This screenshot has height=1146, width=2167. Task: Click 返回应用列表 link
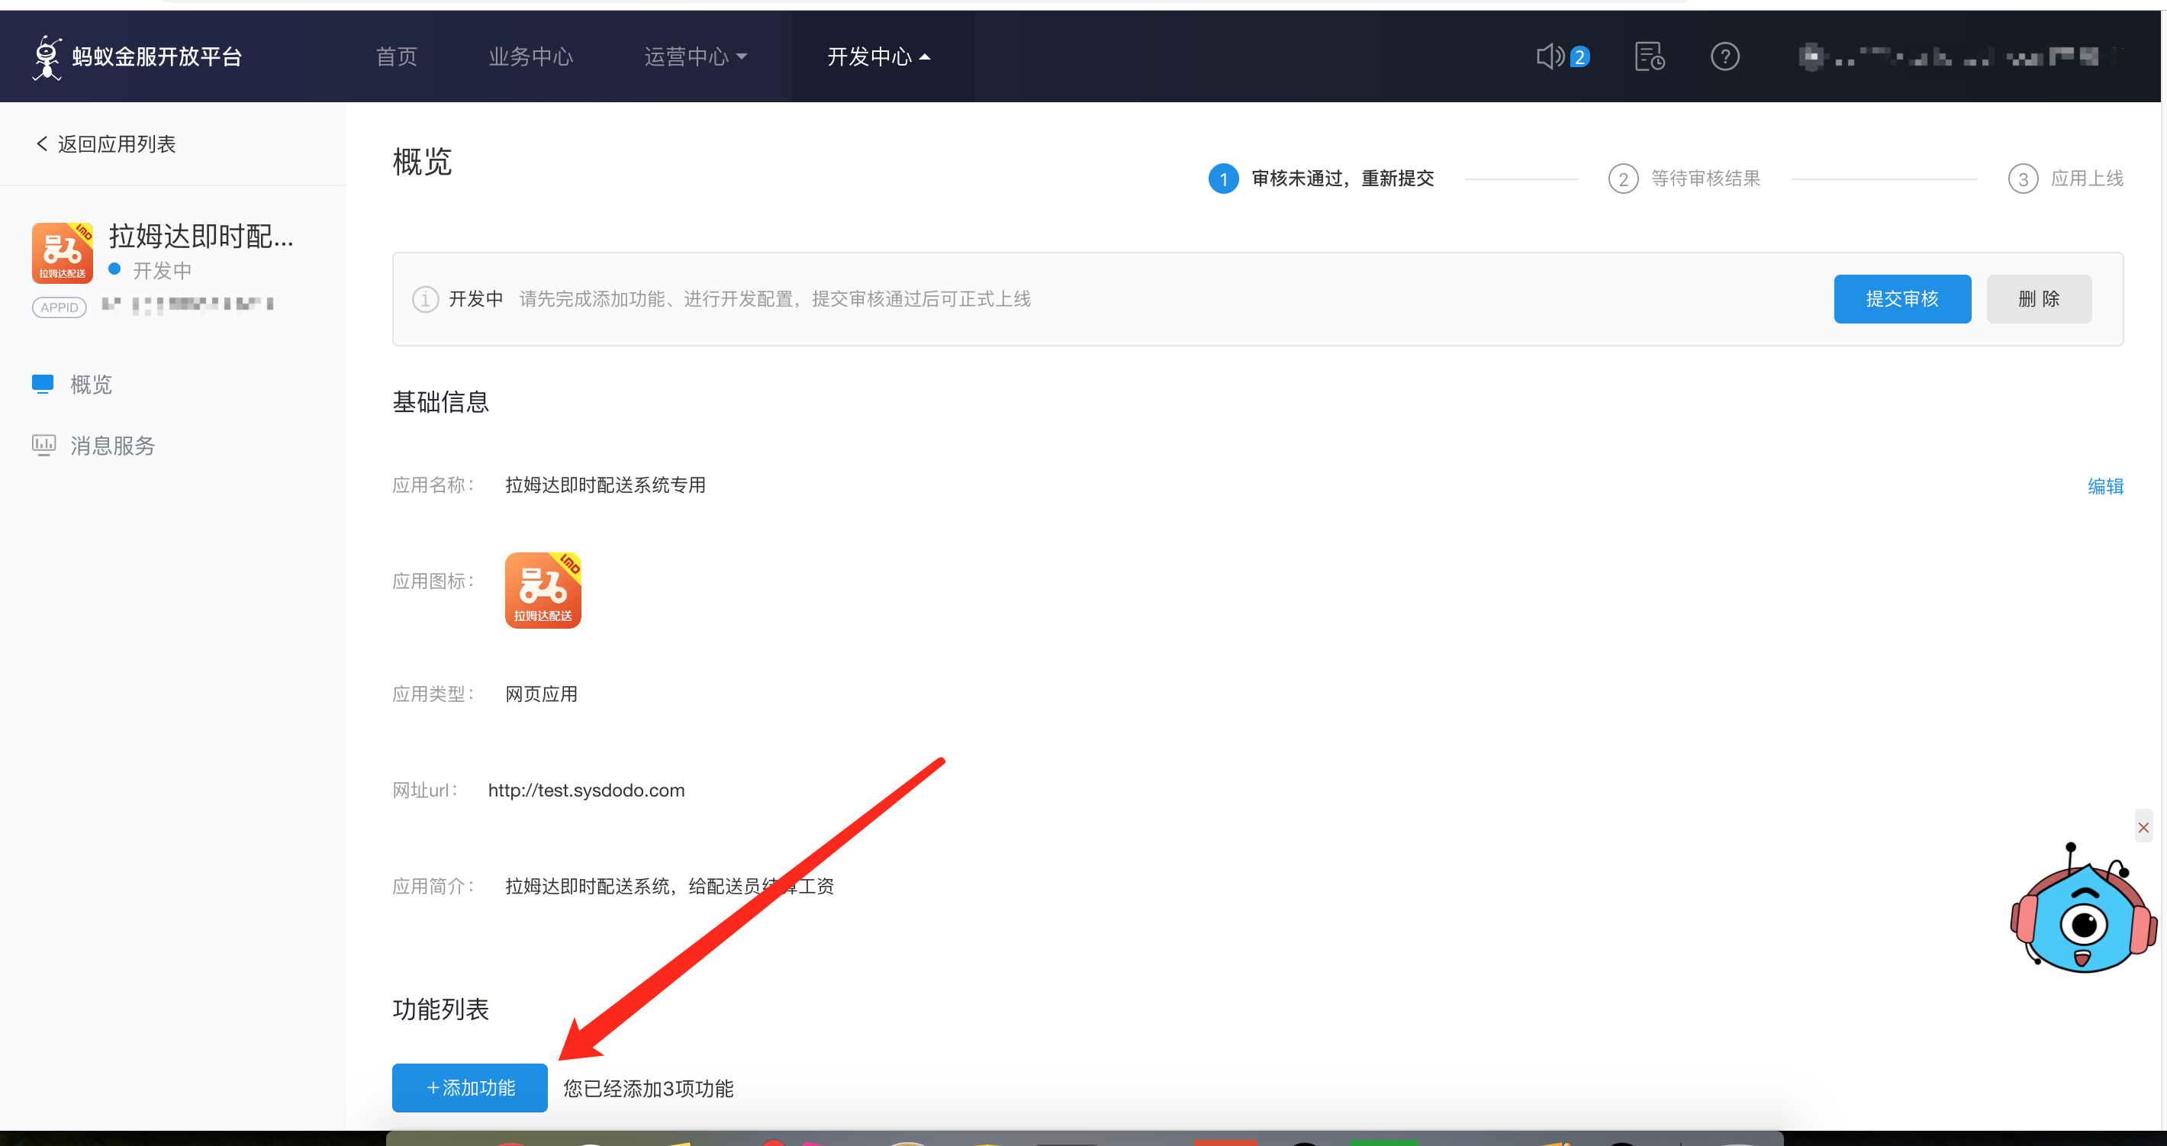point(116,144)
